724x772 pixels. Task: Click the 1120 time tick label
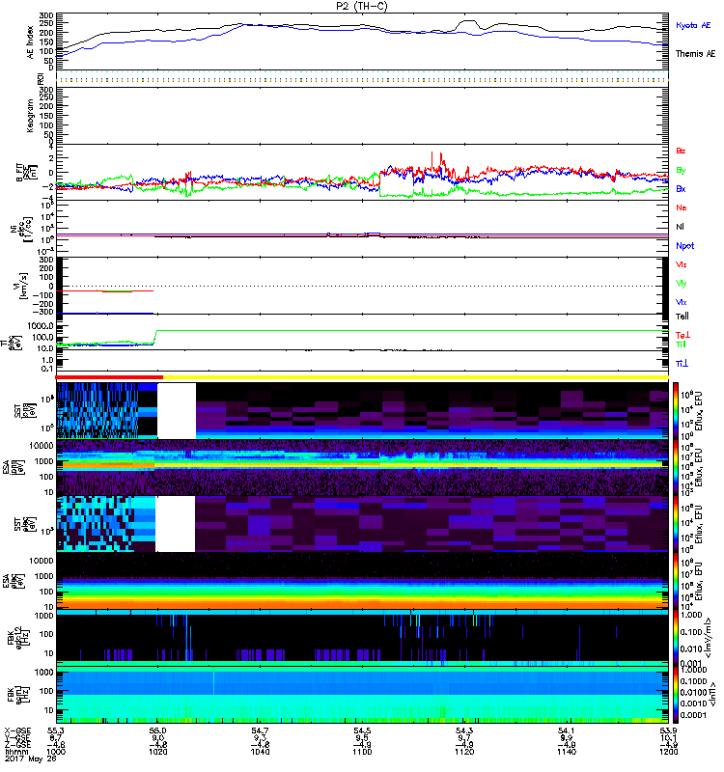(x=464, y=752)
